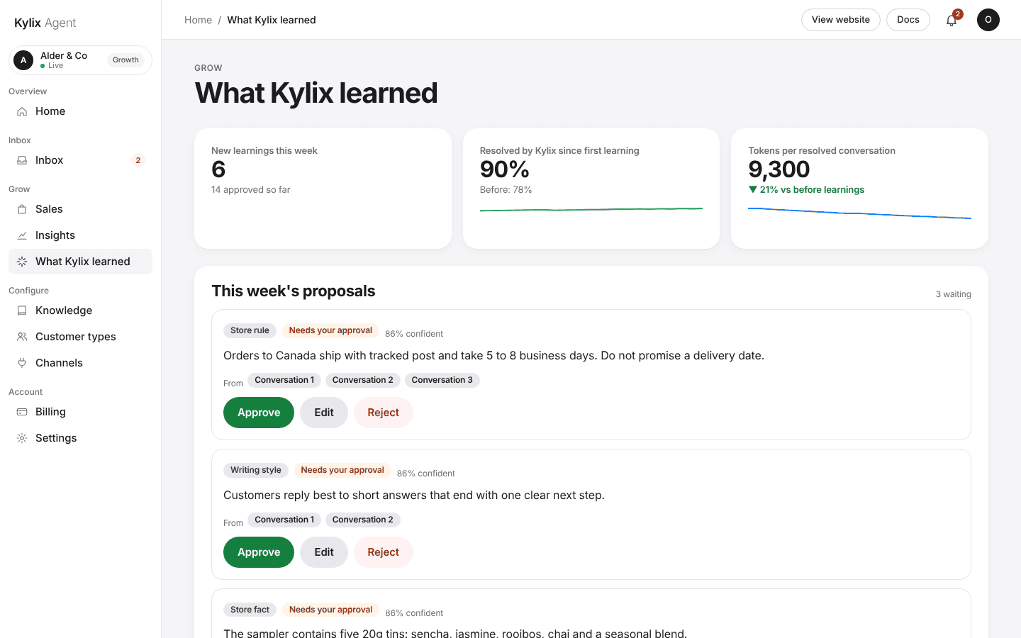Open Conversation 1 in writing style proposal

click(284, 520)
